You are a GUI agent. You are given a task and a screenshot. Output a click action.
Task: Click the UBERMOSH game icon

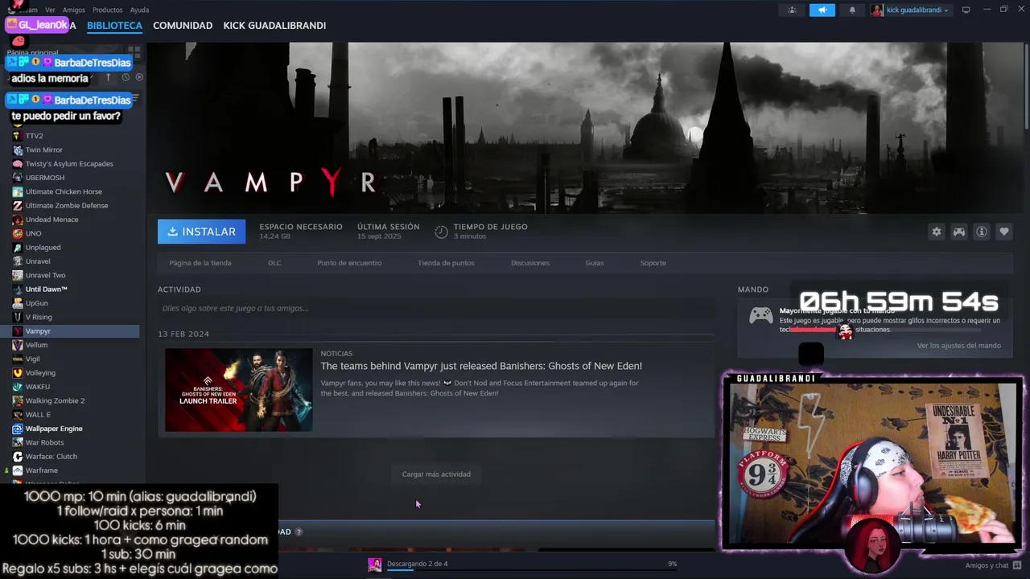click(x=18, y=178)
